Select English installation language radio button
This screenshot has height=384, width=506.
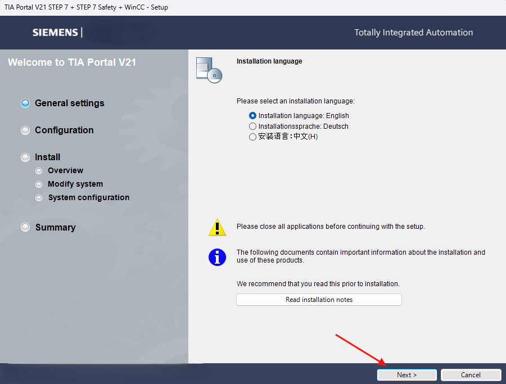(252, 116)
